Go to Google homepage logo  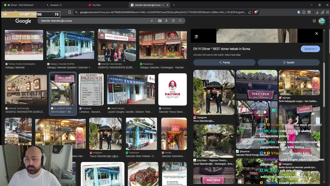tap(23, 21)
